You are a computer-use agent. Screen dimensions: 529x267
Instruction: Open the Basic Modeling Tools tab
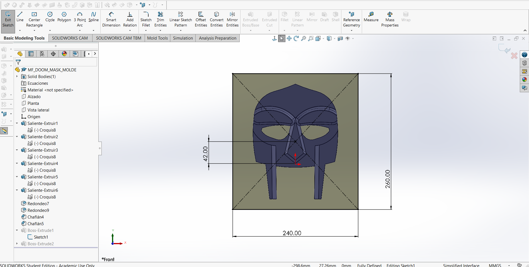point(24,38)
